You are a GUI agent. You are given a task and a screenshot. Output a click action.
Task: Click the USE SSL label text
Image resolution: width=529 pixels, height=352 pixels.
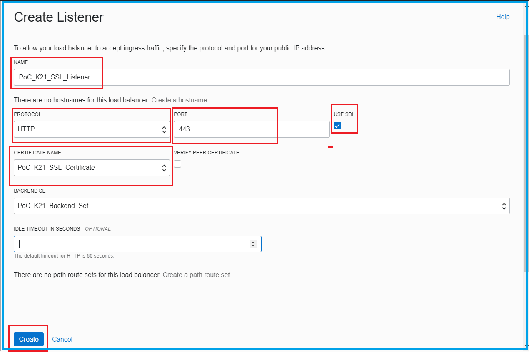click(x=344, y=114)
